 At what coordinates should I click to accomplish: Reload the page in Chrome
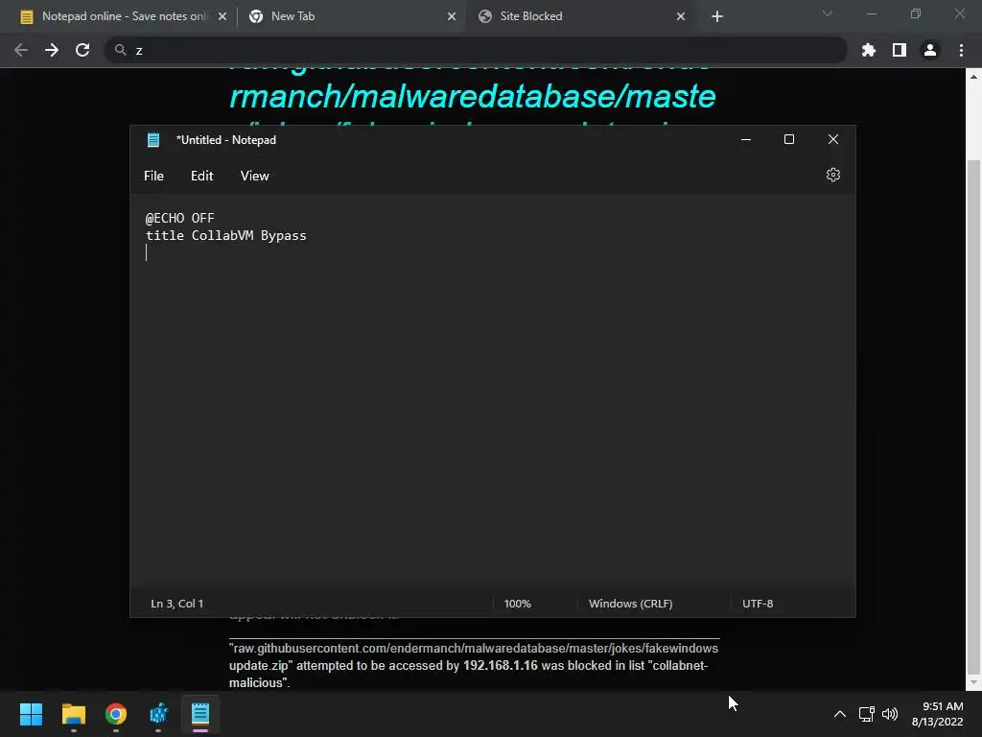point(82,50)
